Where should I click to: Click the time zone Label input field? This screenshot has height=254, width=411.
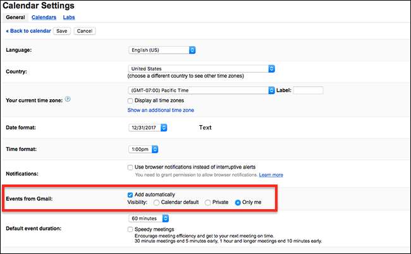point(308,90)
